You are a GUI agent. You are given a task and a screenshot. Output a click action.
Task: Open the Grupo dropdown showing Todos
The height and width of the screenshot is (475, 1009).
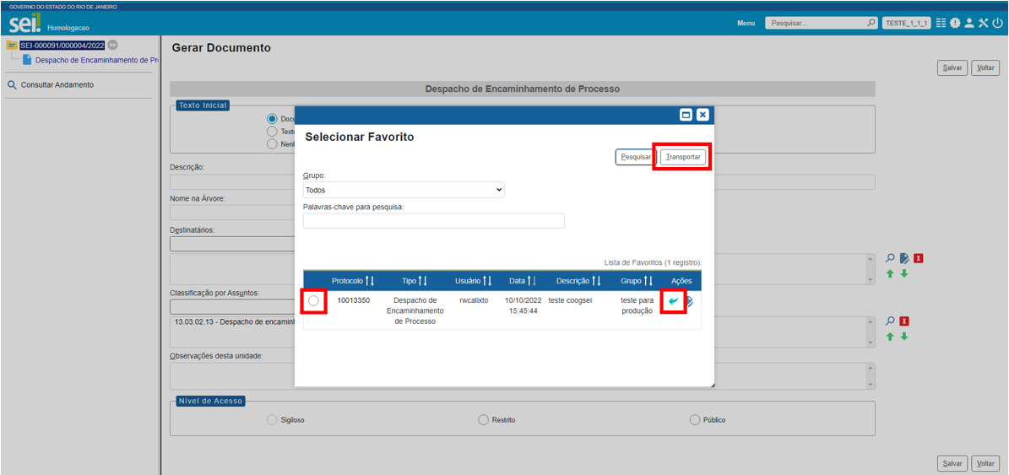[404, 190]
